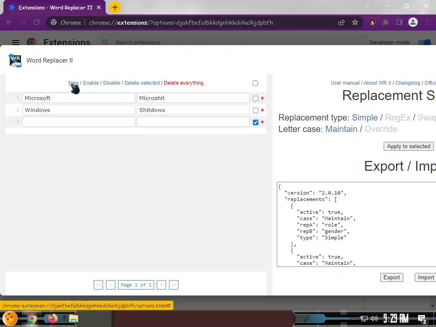Click the Microshit replacement field
This screenshot has height=327, width=436.
[x=193, y=98]
